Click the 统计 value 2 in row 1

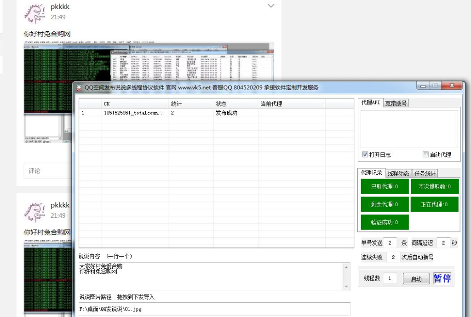point(172,113)
